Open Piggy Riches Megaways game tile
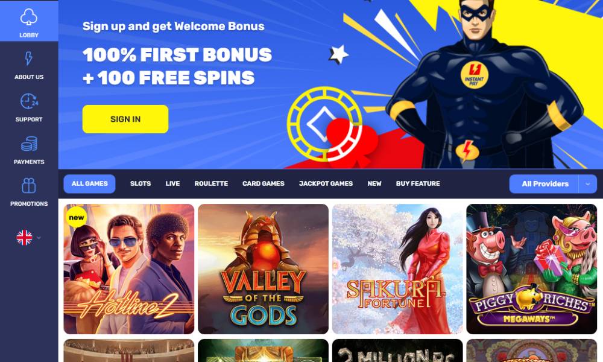603x362 pixels. coord(531,269)
